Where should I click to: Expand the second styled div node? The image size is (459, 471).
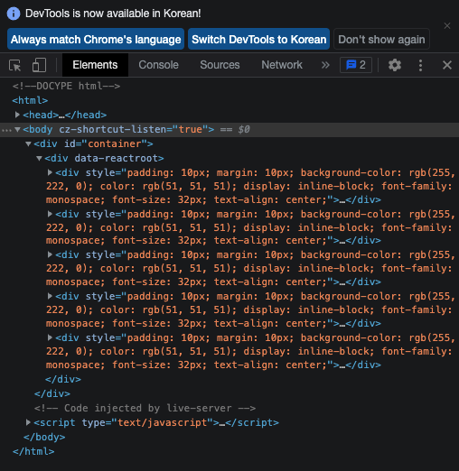pos(50,214)
